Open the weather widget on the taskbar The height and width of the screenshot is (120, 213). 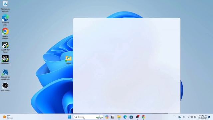tap(8, 117)
